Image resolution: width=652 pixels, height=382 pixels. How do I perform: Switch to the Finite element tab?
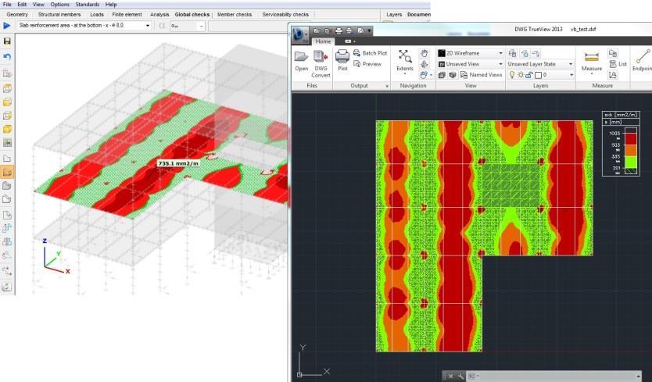click(x=127, y=15)
